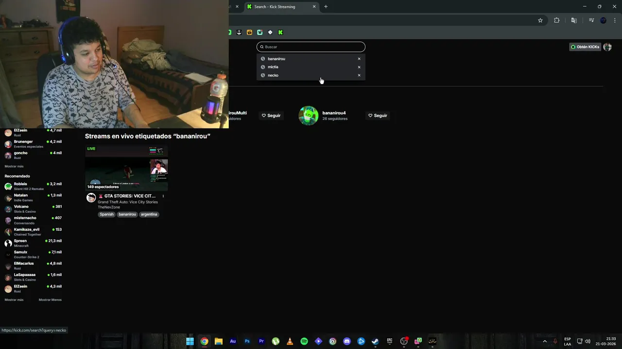Open the goncho channel in sidebar
This screenshot has height=349, width=622.
[x=33, y=155]
